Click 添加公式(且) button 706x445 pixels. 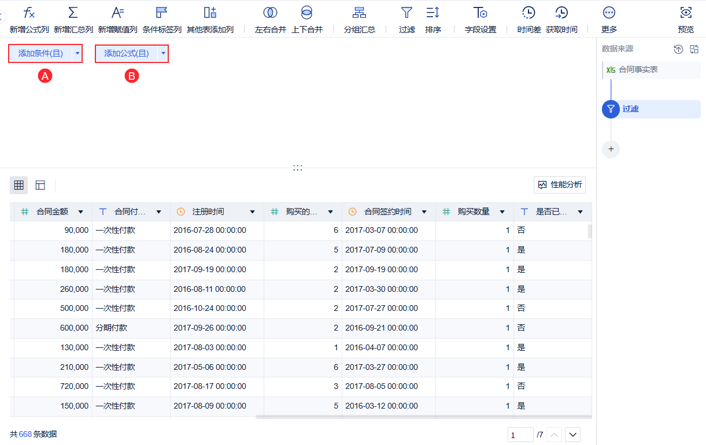click(127, 54)
